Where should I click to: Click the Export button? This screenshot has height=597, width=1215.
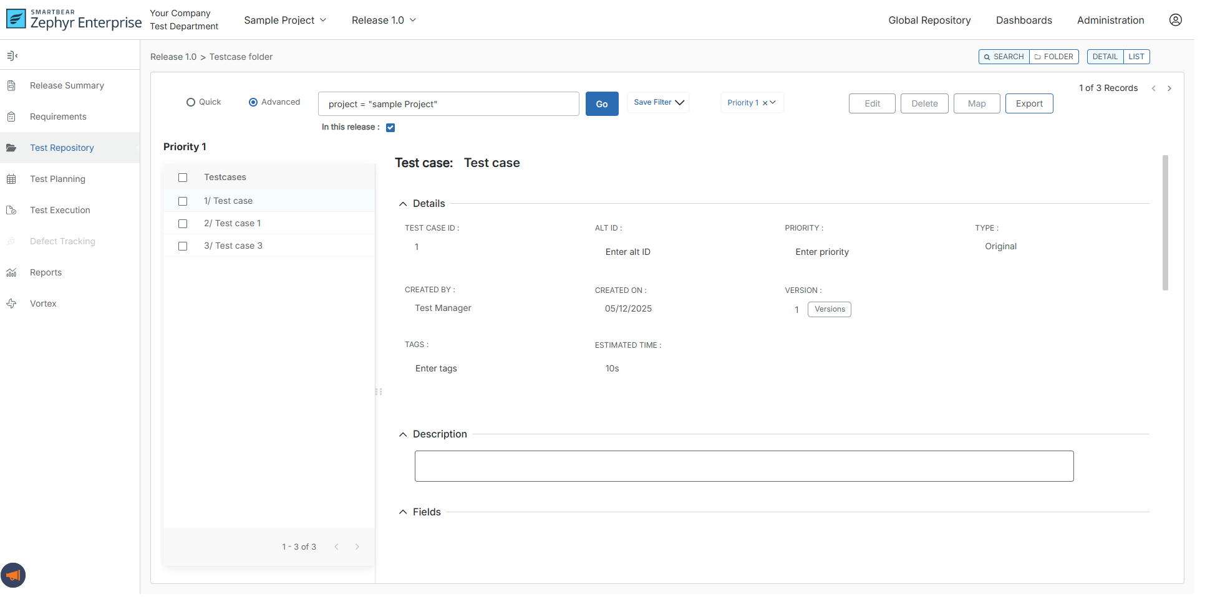coord(1029,103)
